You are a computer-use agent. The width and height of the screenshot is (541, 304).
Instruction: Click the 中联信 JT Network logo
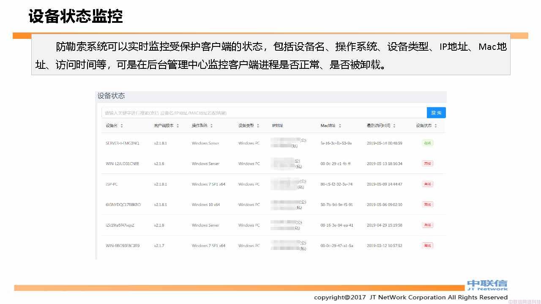(487, 285)
